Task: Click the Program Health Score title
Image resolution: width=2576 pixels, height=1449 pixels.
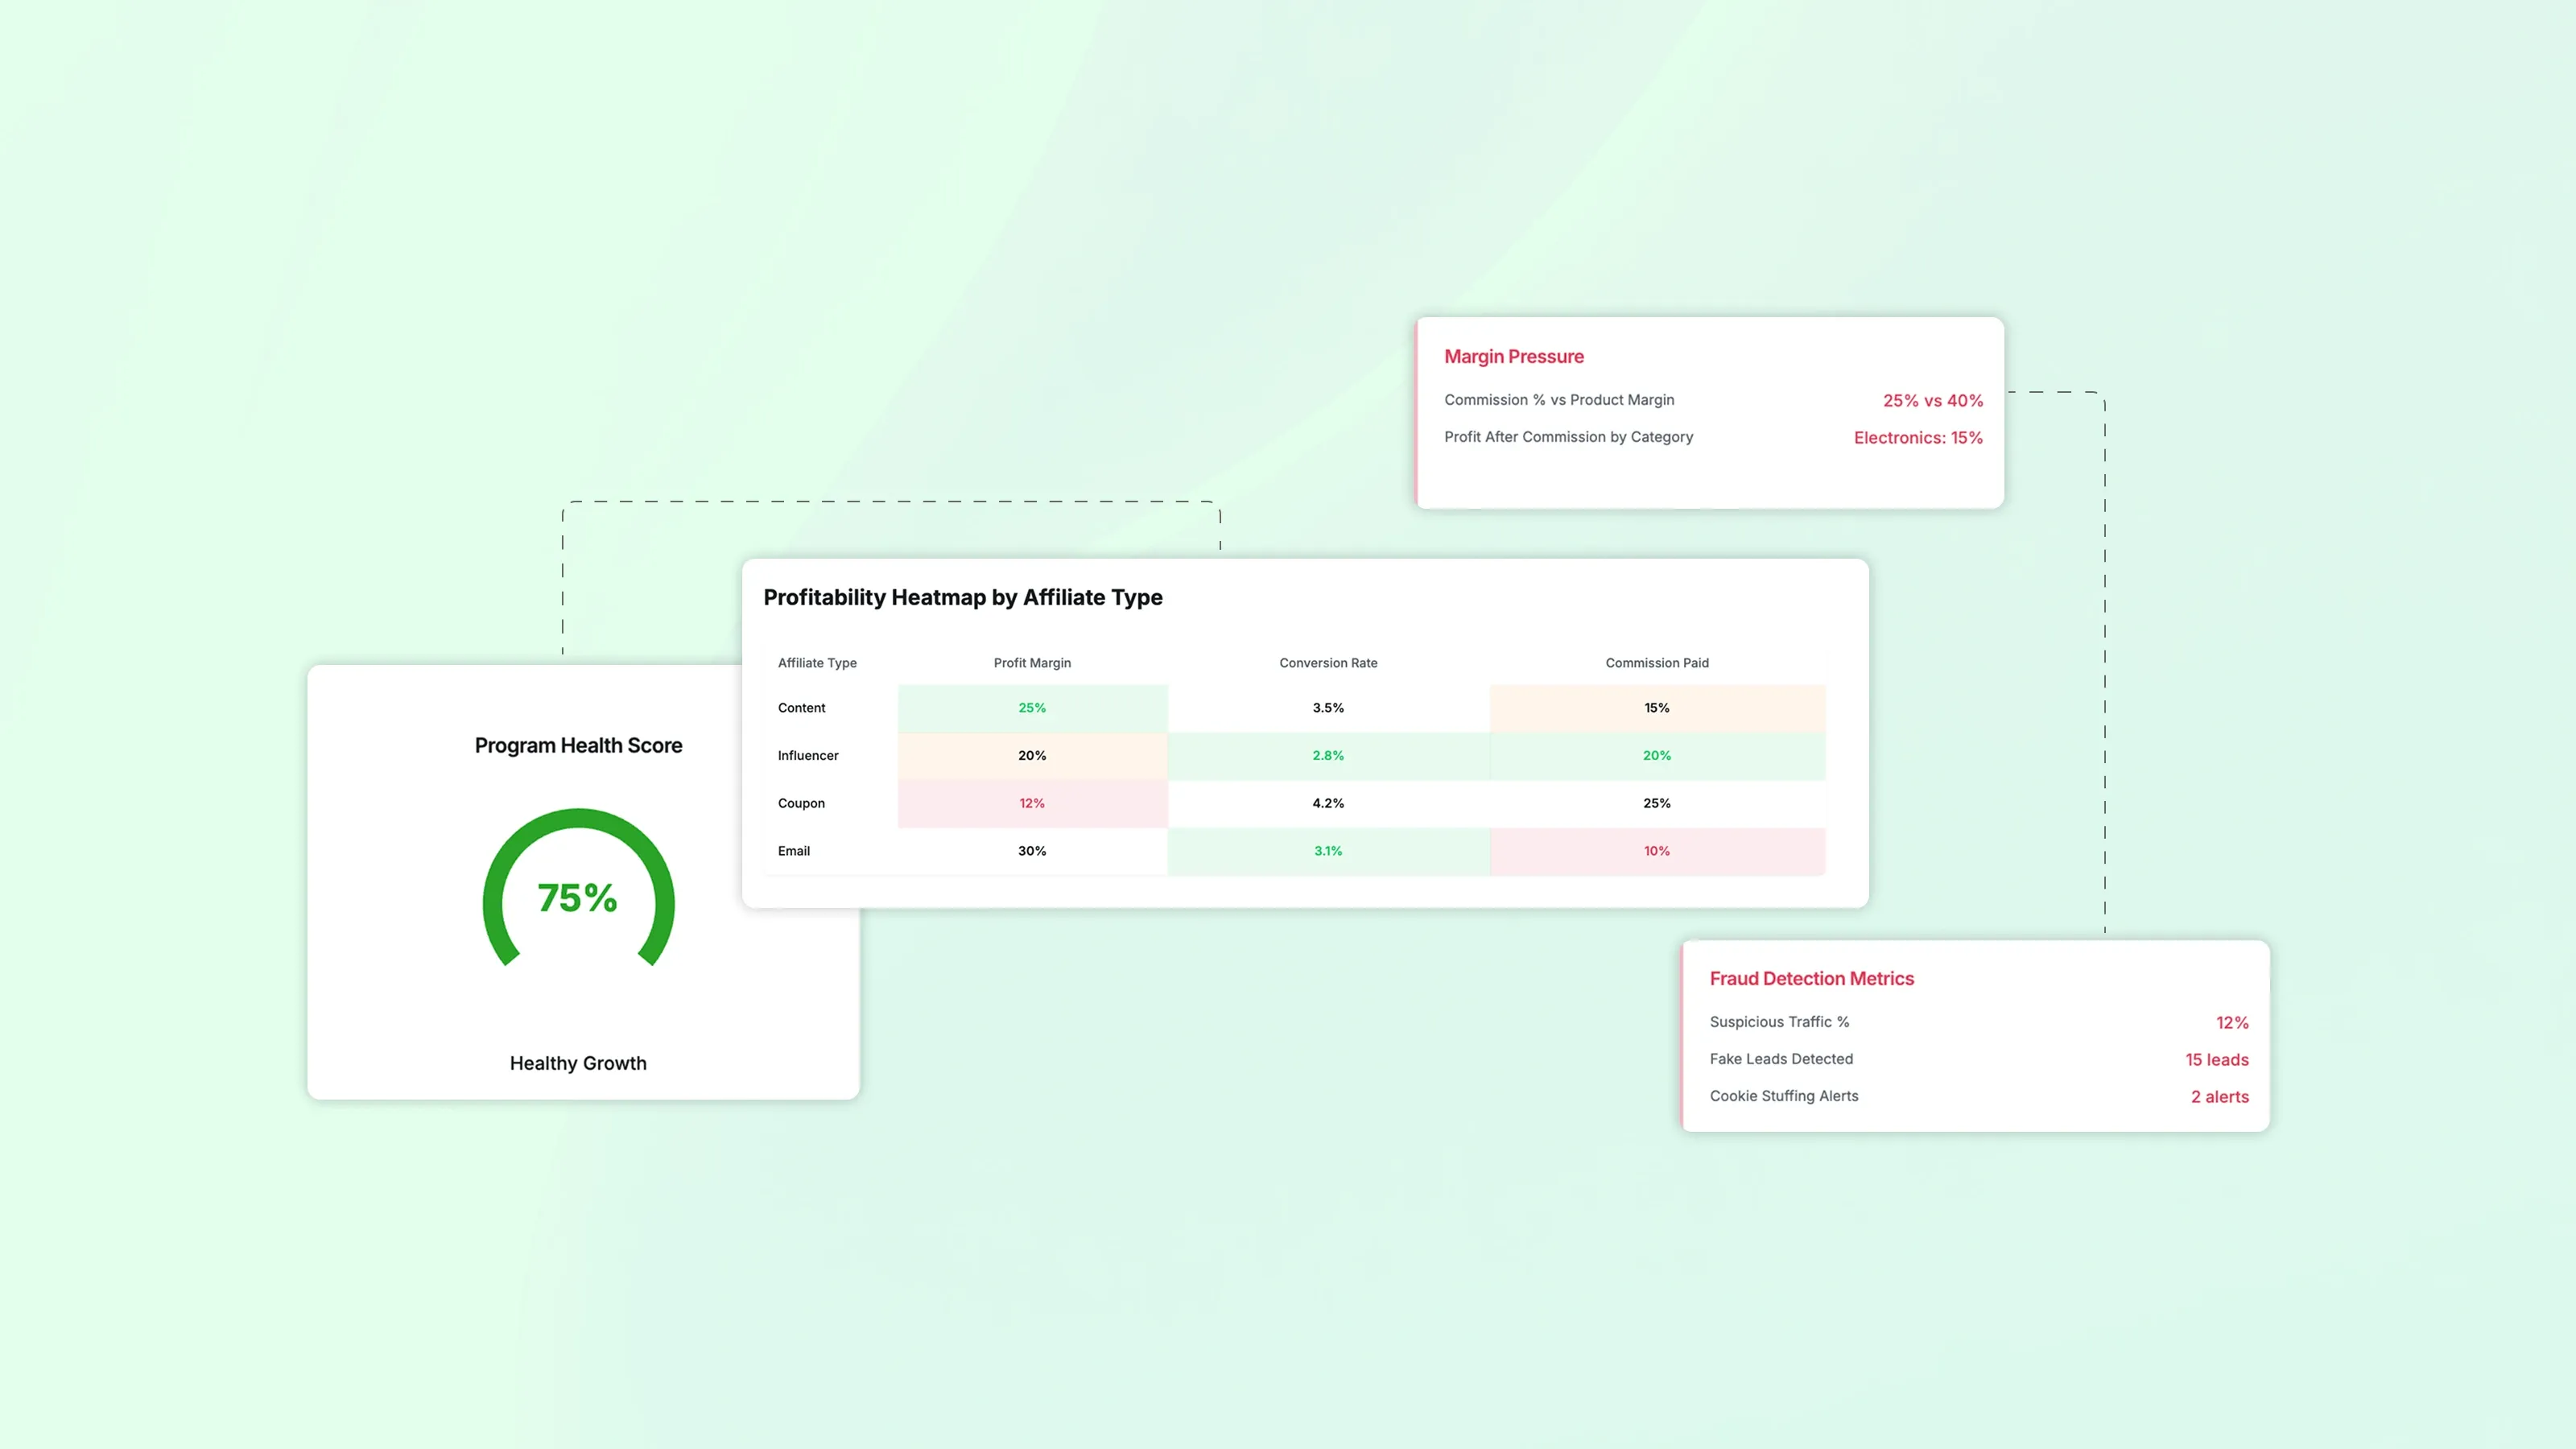Action: [578, 745]
